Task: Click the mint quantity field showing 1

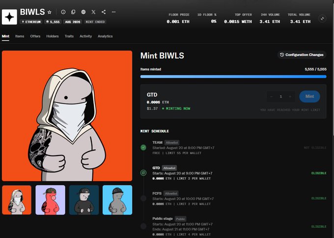Action: (281, 97)
